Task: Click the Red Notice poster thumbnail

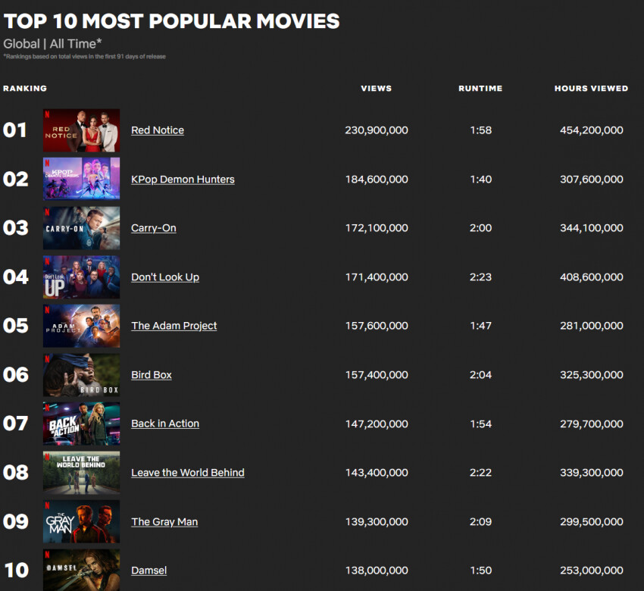Action: point(81,130)
